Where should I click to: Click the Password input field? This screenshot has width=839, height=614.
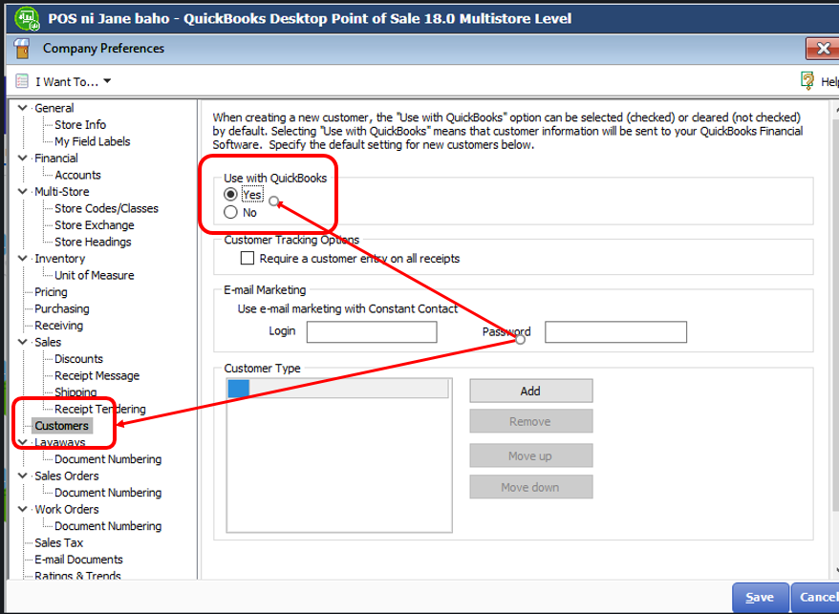[x=616, y=332]
